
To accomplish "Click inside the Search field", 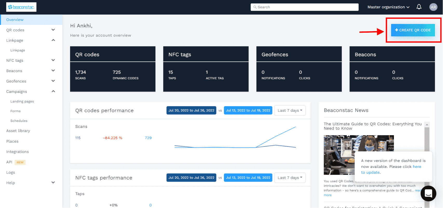I will click(x=304, y=7).
